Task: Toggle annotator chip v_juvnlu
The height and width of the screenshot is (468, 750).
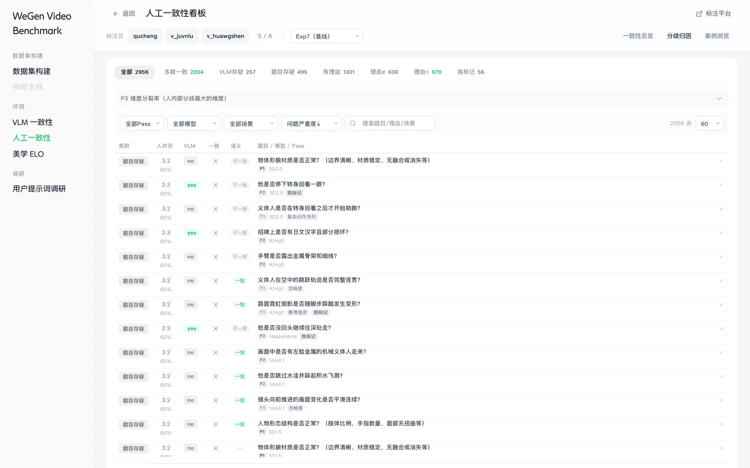Action: click(182, 36)
